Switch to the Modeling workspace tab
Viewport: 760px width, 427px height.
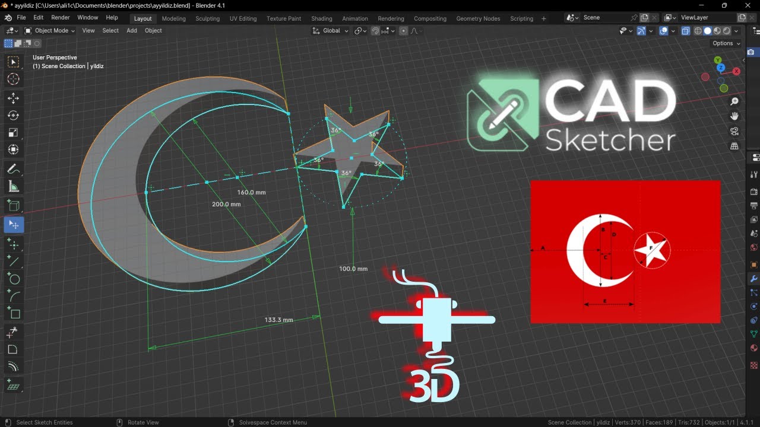tap(174, 18)
